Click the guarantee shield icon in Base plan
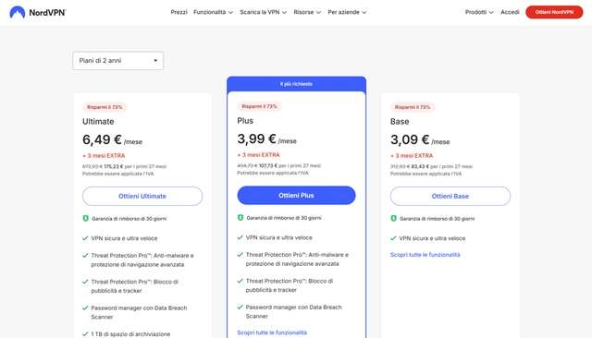This screenshot has width=592, height=338. 393,219
